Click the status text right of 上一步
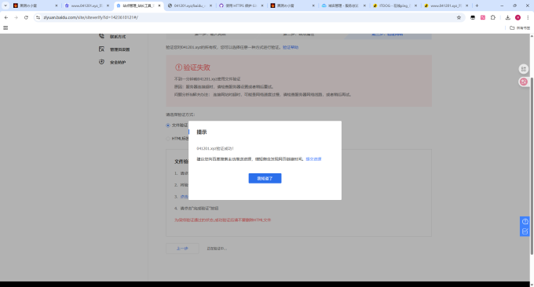This screenshot has width=534, height=287. [x=217, y=249]
